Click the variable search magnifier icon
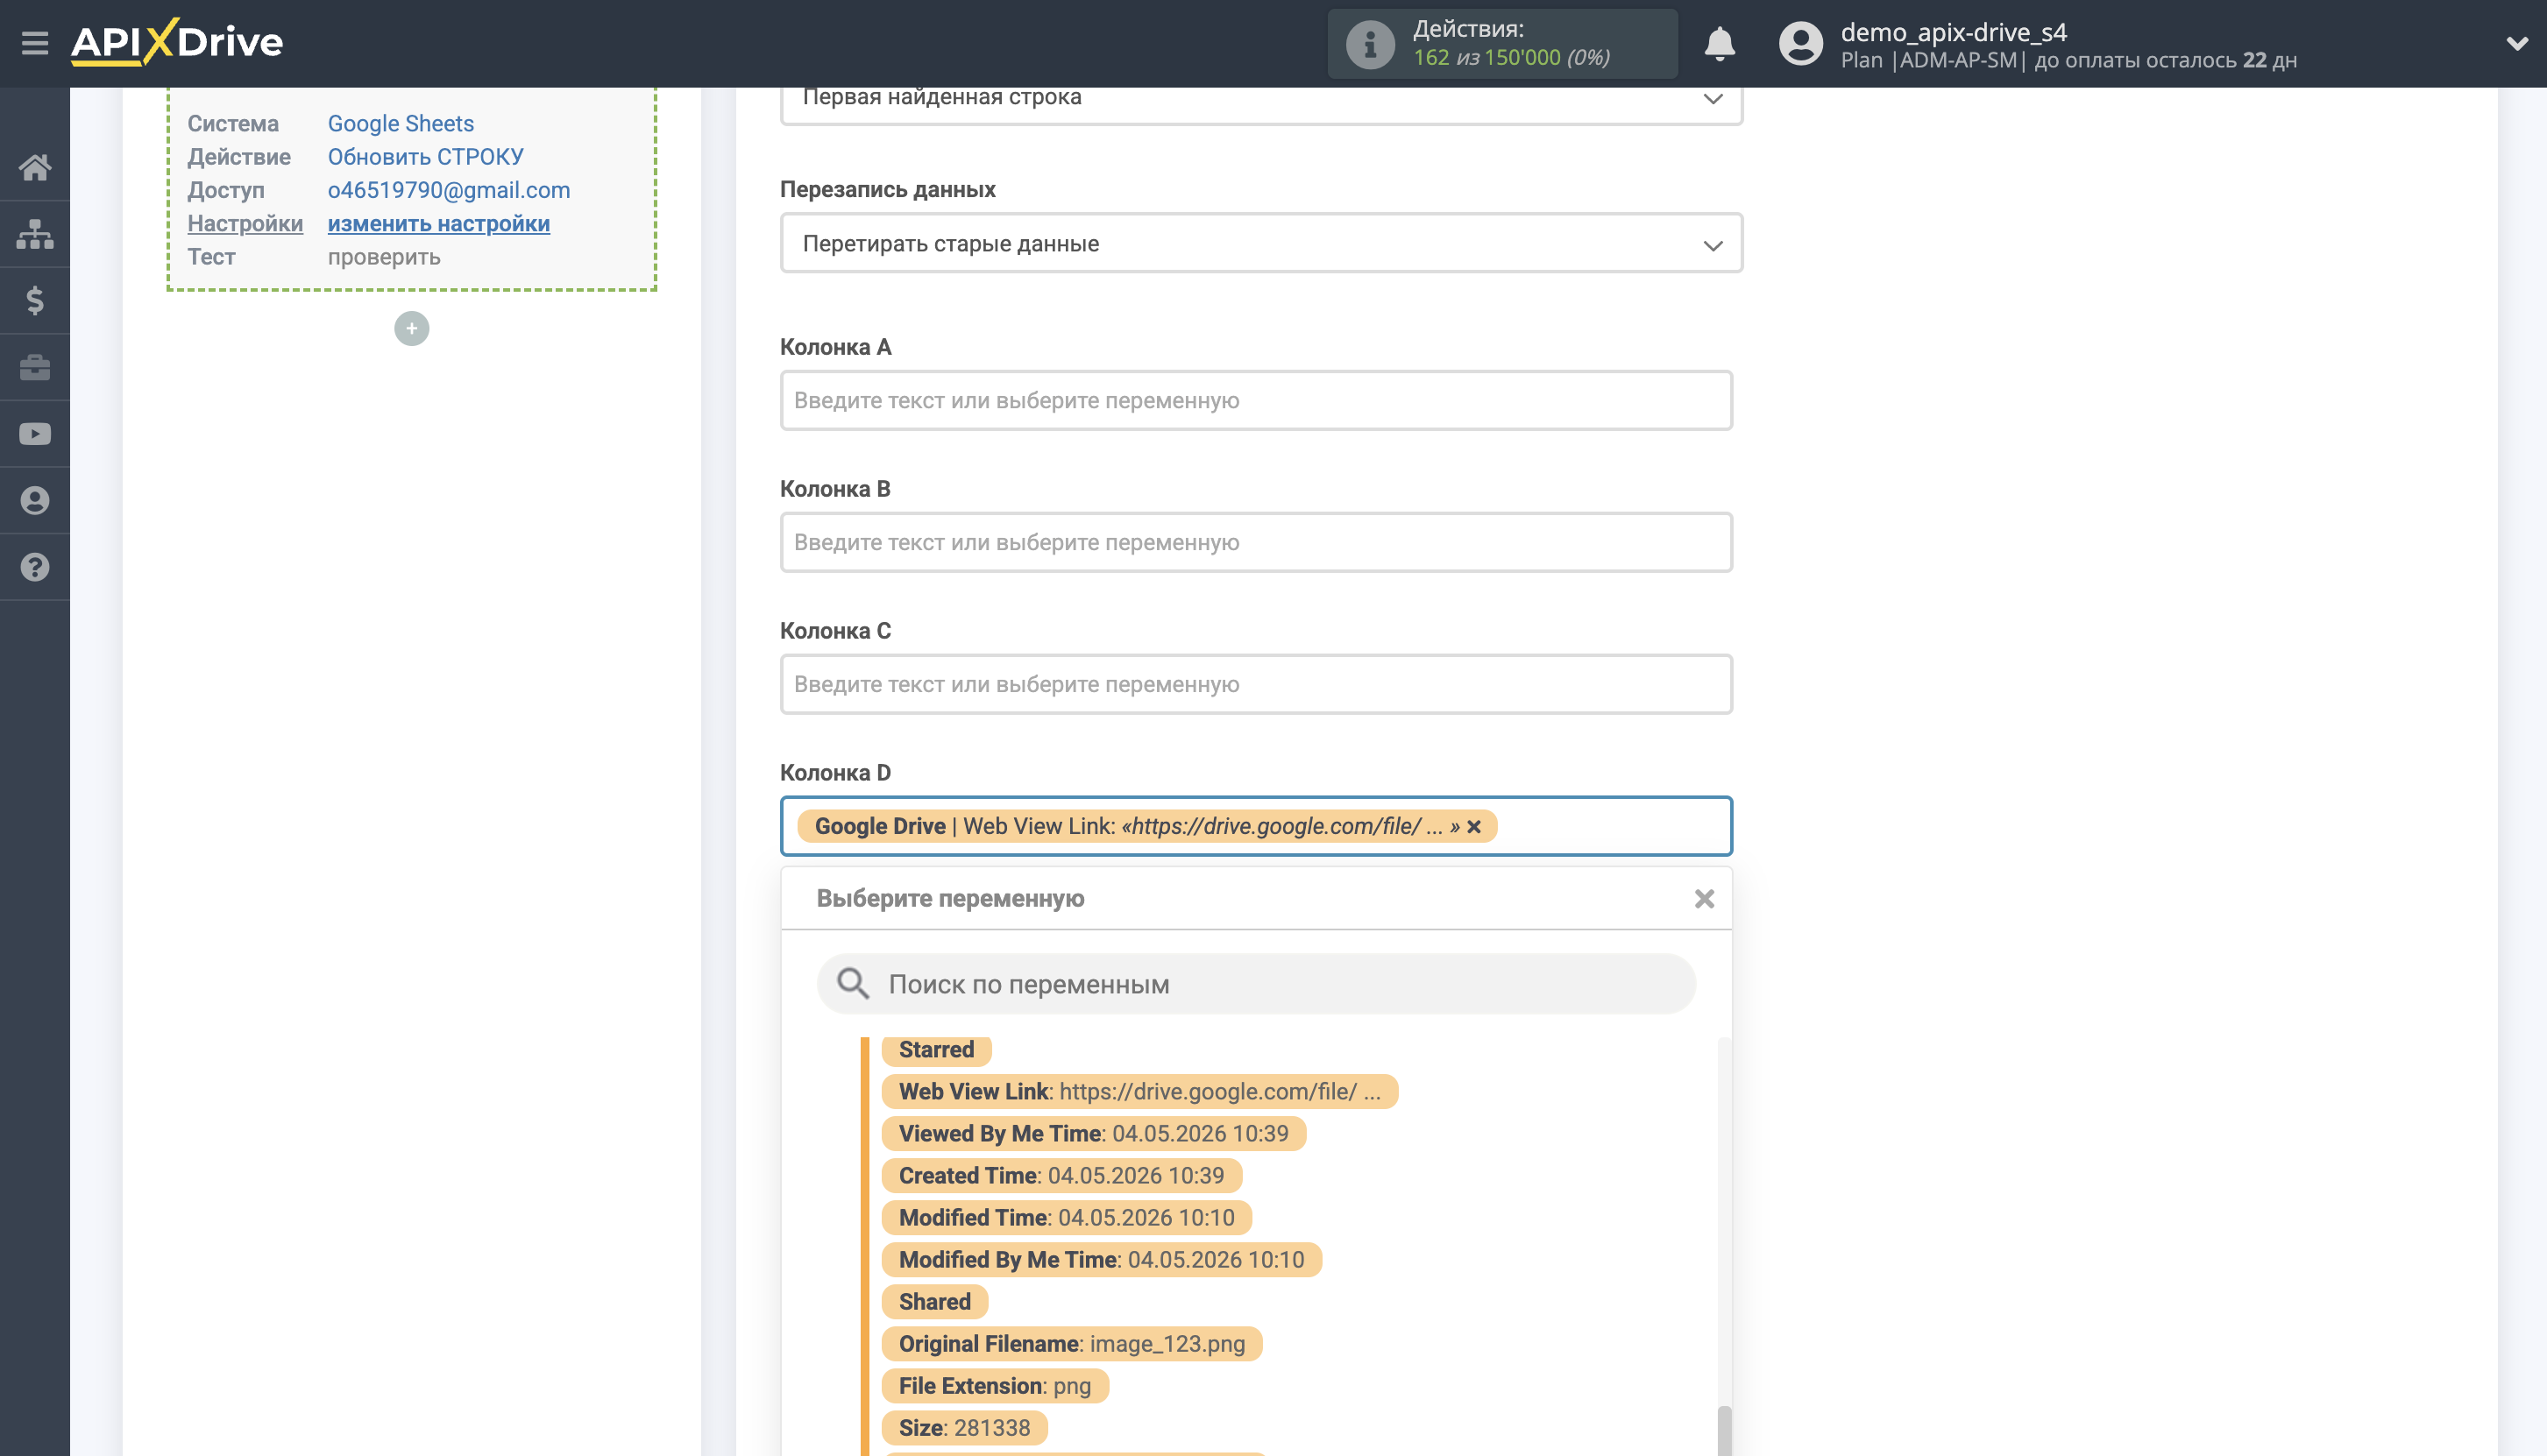The height and width of the screenshot is (1456, 2547). [852, 983]
